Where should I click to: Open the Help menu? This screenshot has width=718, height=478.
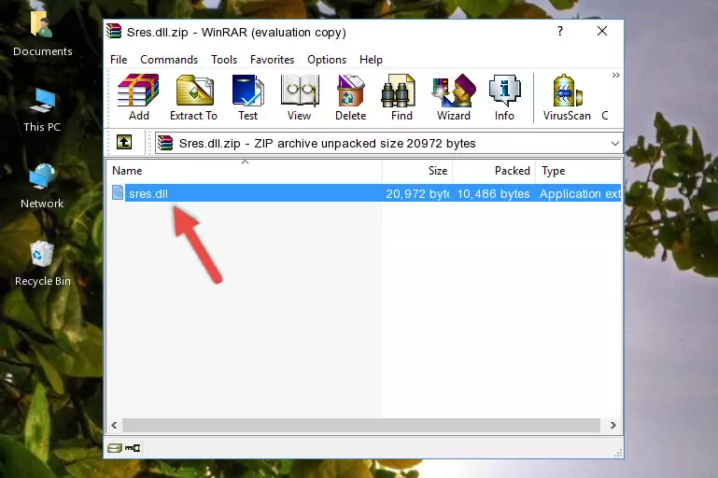click(371, 60)
